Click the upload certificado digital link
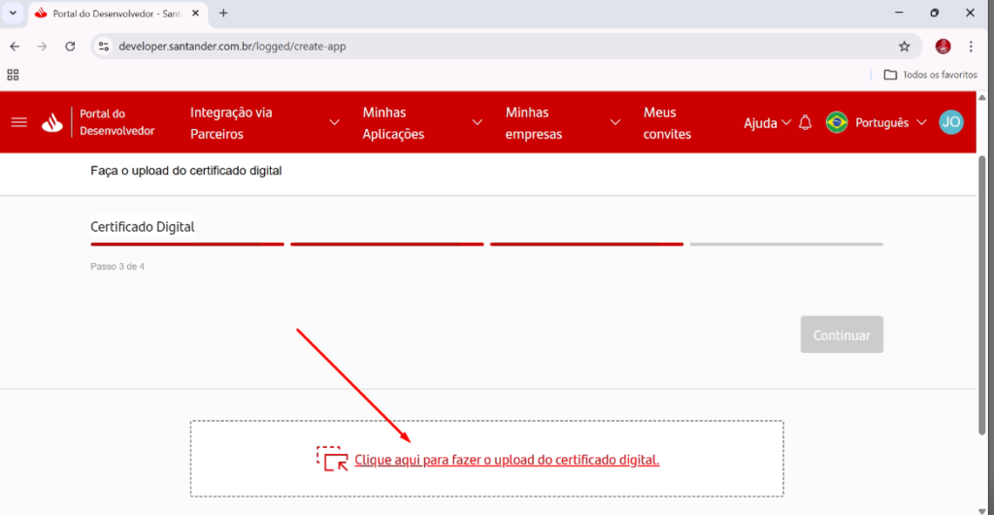Screen dimensions: 994x515 [507, 460]
